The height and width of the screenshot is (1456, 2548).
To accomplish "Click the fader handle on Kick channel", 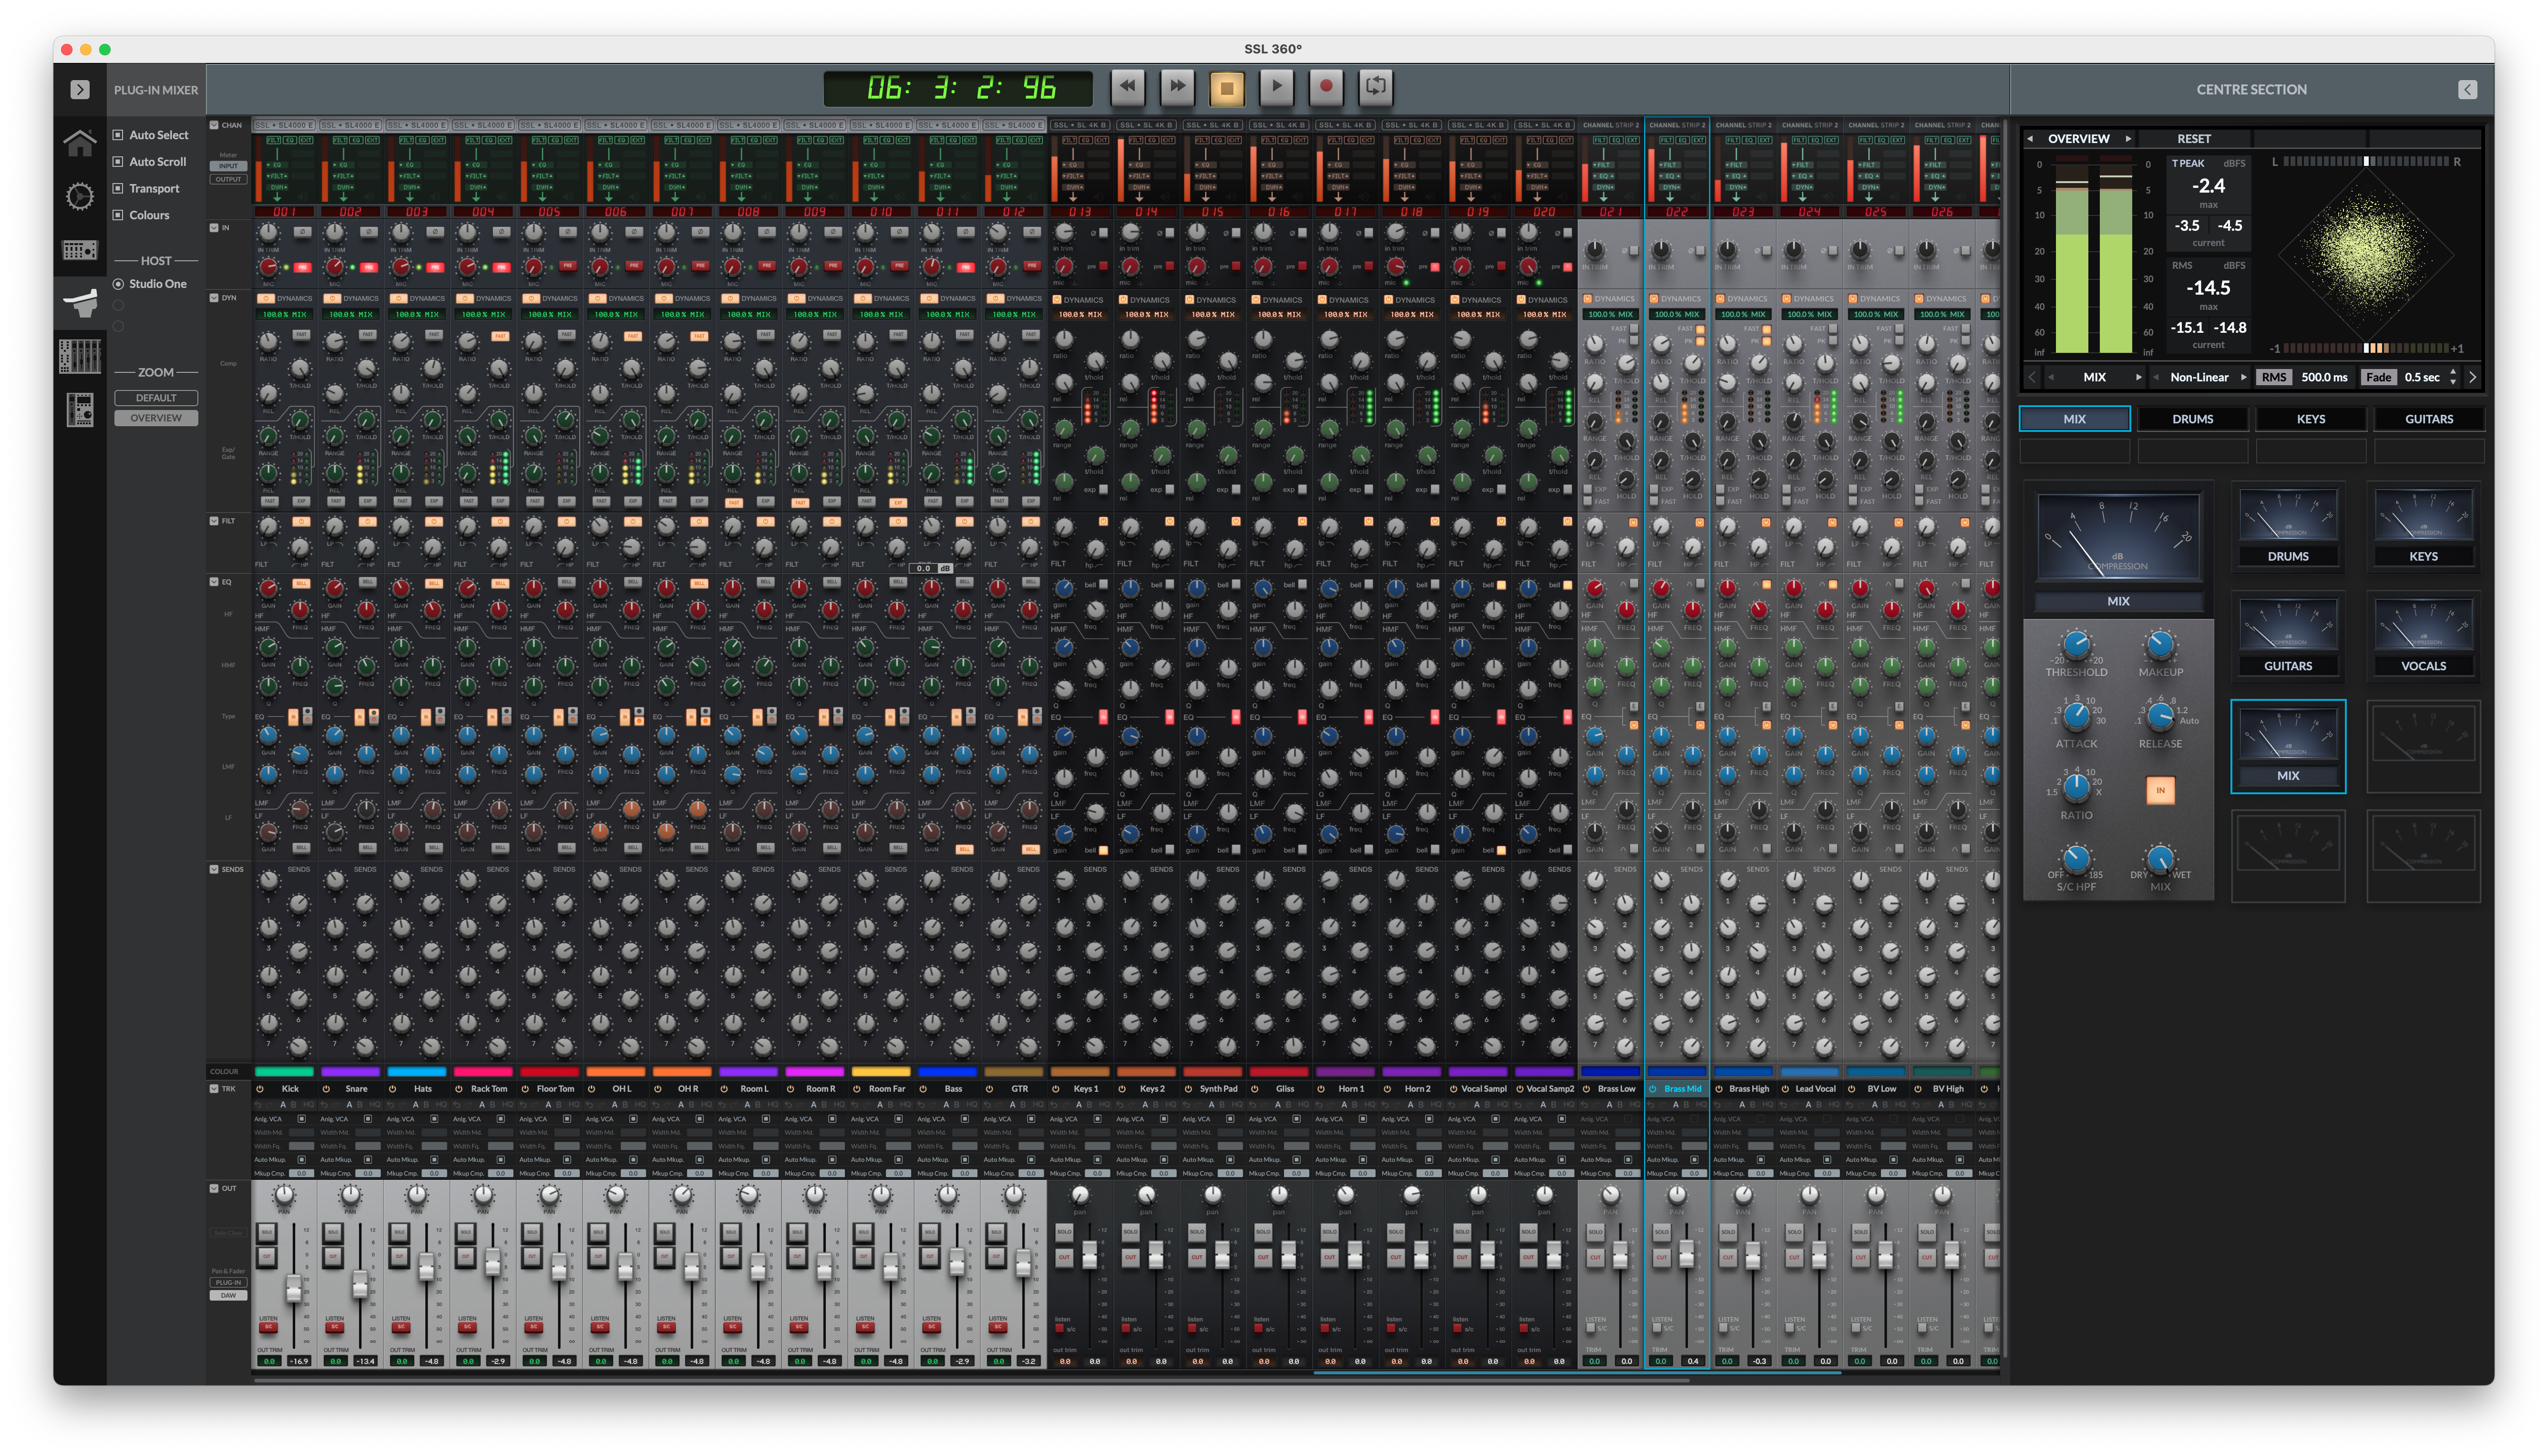I will pyautogui.click(x=294, y=1288).
